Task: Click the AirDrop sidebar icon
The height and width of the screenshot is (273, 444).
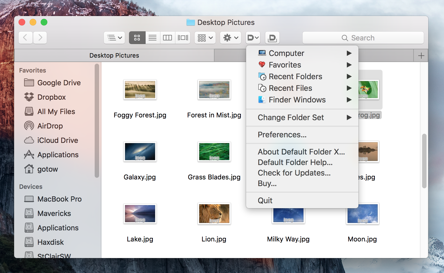Action: pos(29,126)
